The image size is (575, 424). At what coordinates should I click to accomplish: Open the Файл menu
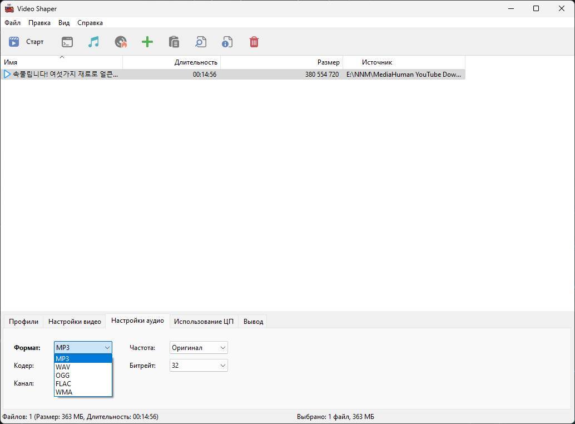coord(12,23)
